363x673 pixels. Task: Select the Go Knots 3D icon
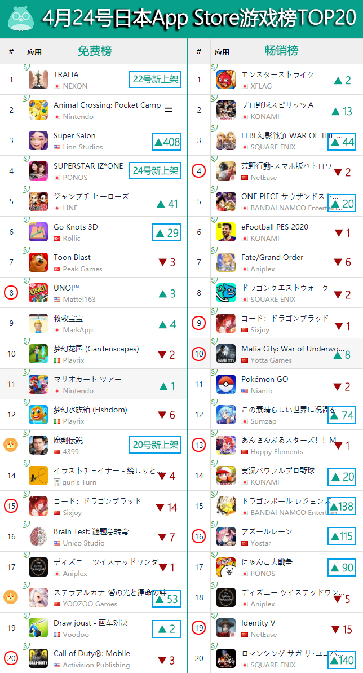[38, 232]
